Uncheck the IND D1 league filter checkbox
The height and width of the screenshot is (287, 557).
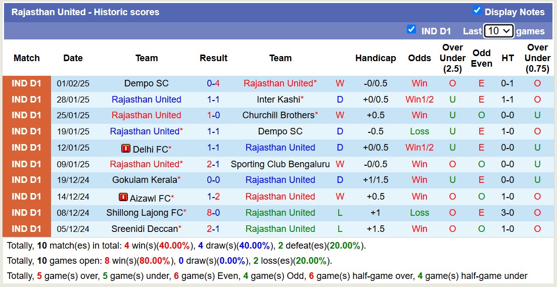pos(411,29)
